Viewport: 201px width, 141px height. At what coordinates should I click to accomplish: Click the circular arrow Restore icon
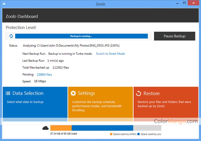[139, 93]
